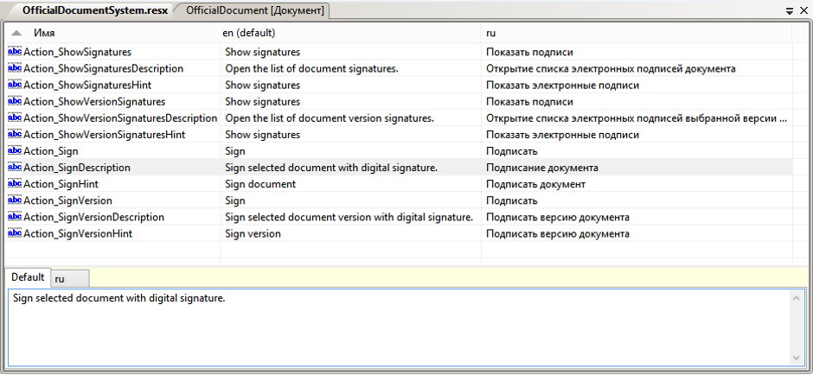Click inside the Default value text box

coord(398,328)
